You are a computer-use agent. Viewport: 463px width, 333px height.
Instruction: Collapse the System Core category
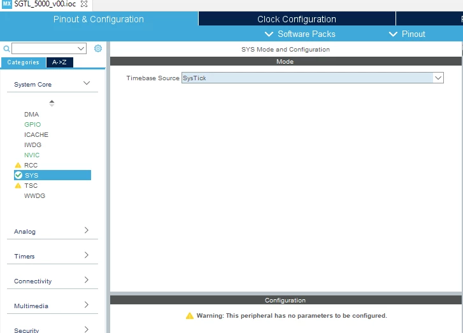[x=87, y=83]
